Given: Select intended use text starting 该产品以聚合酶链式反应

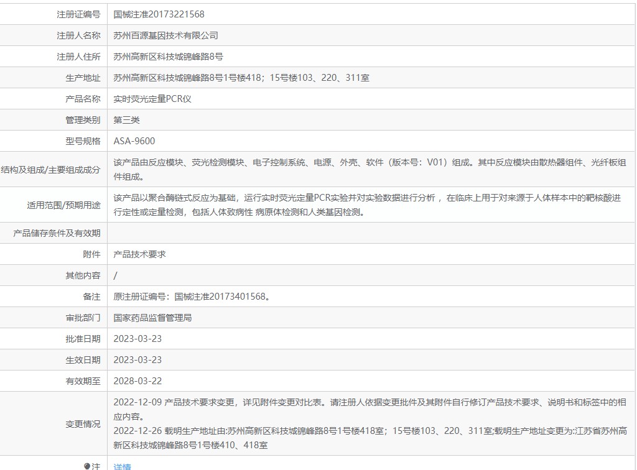Looking at the screenshot, I should (x=367, y=205).
